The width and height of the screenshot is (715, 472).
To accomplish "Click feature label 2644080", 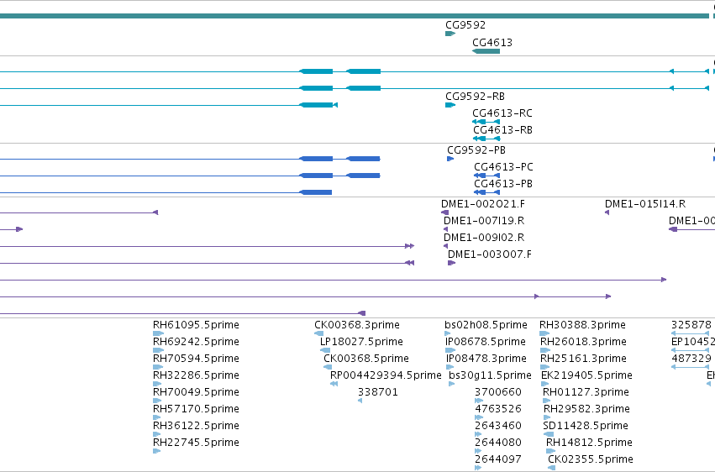I will [497, 443].
